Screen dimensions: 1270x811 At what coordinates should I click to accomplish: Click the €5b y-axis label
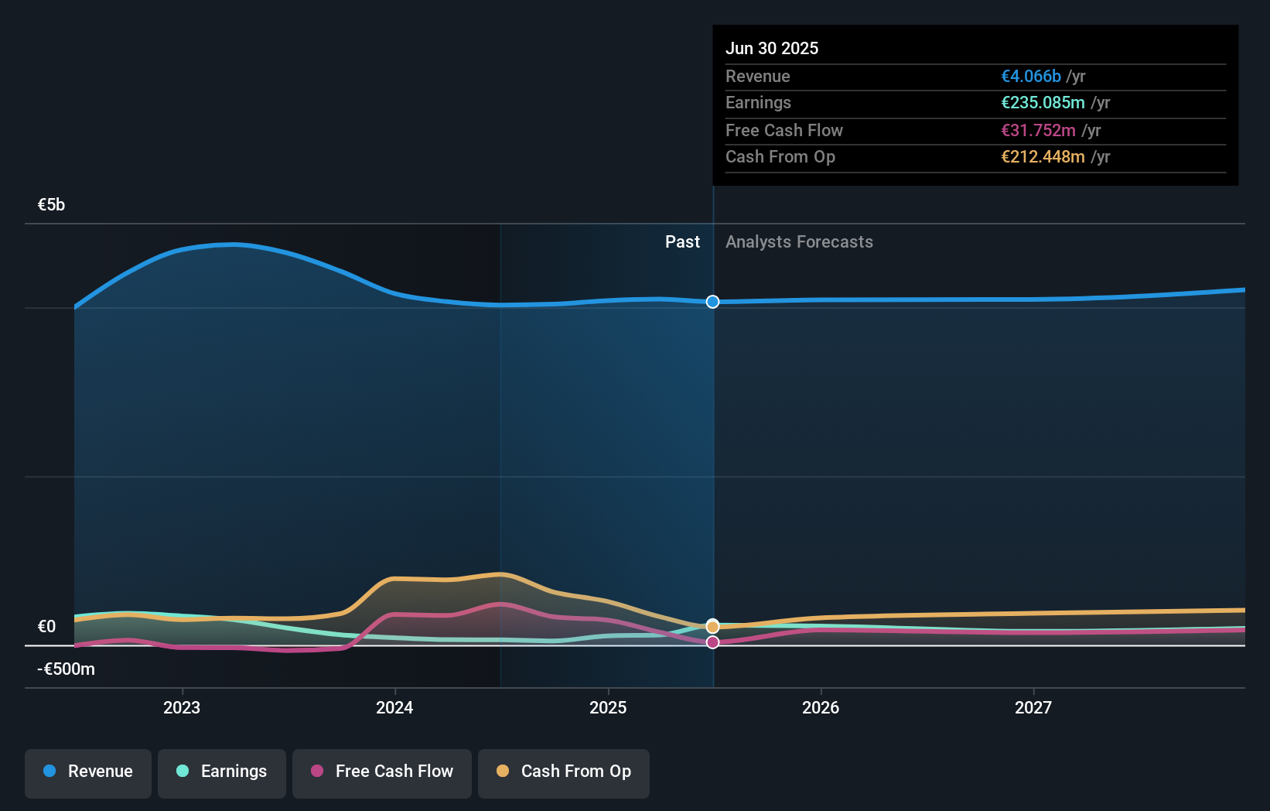click(51, 205)
